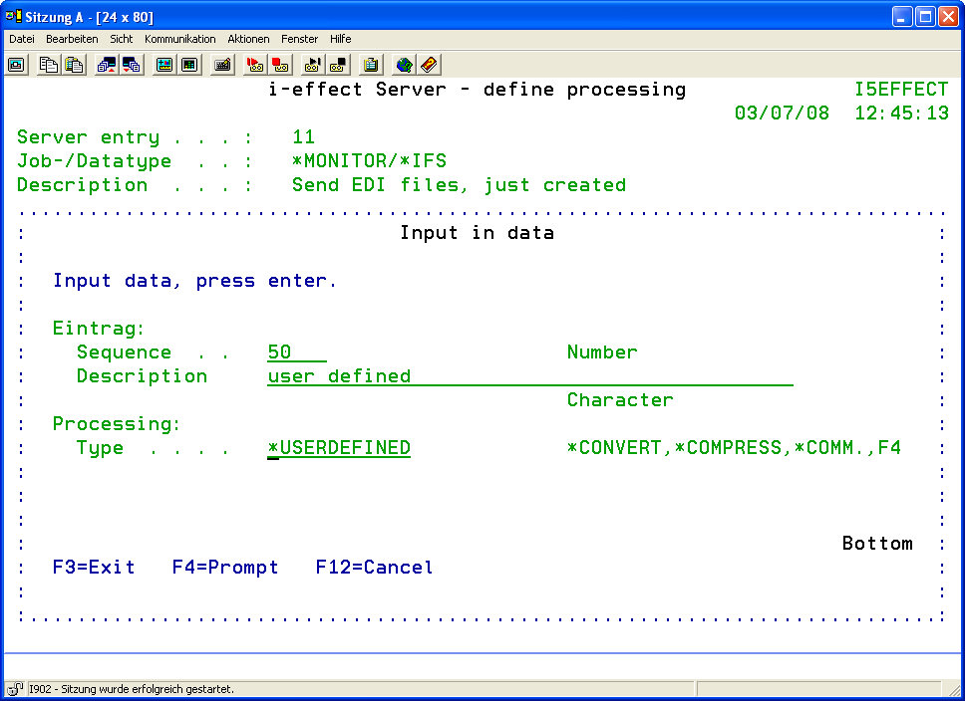
Task: Click the Type field showing *USERDEFINED
Action: pyautogui.click(x=339, y=448)
